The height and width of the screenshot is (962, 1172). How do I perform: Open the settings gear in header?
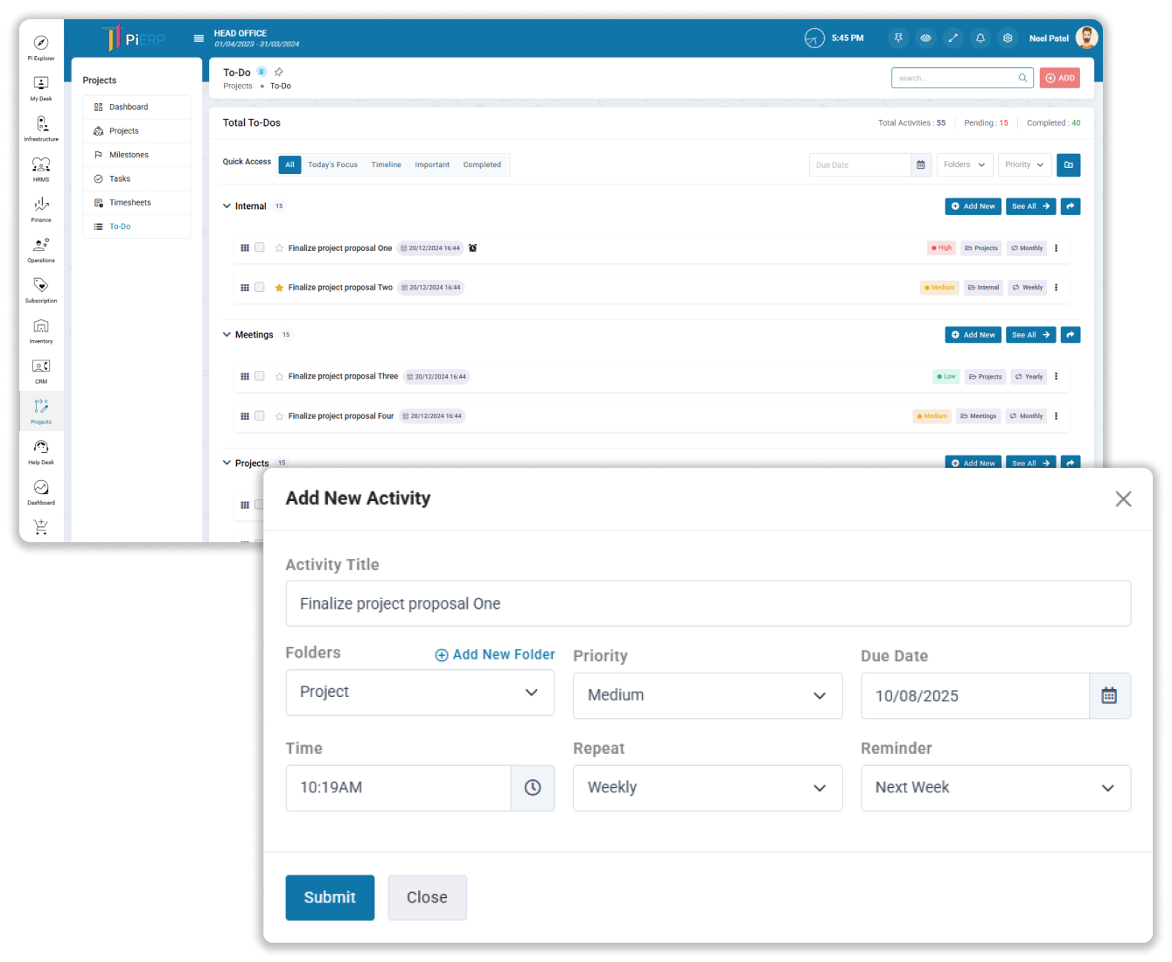1008,38
